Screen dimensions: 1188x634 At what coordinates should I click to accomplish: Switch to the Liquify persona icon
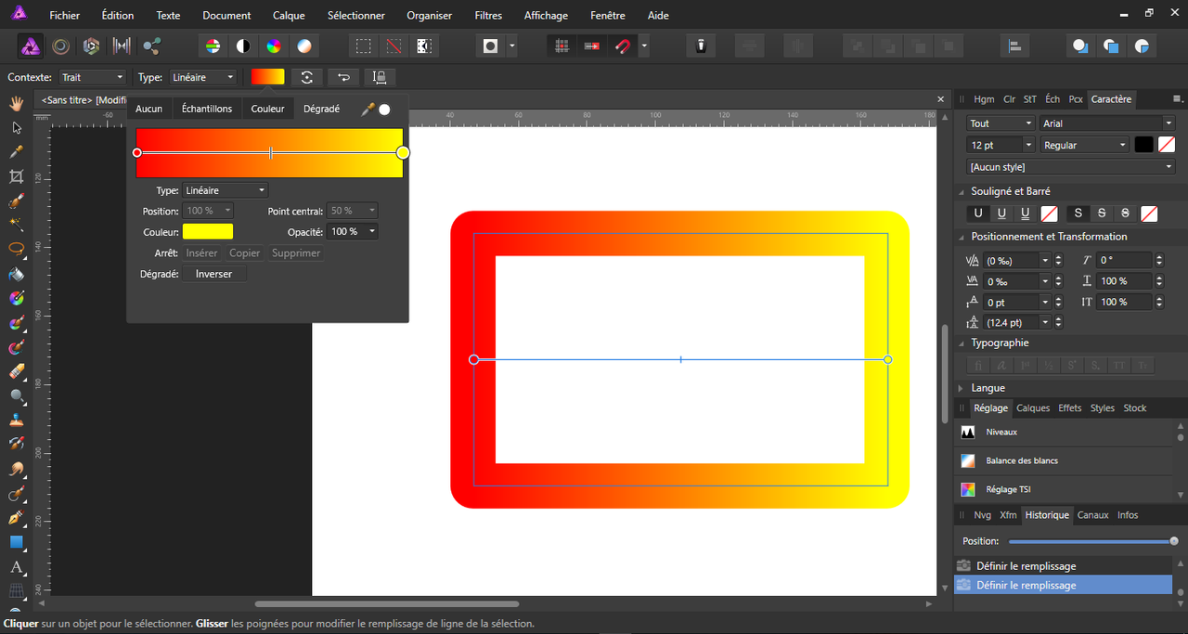(x=60, y=45)
